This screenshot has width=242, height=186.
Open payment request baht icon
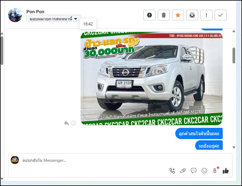[215, 171]
